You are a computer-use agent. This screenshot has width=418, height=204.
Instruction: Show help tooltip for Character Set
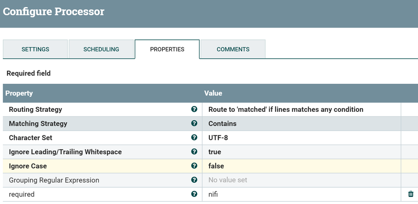coord(194,137)
